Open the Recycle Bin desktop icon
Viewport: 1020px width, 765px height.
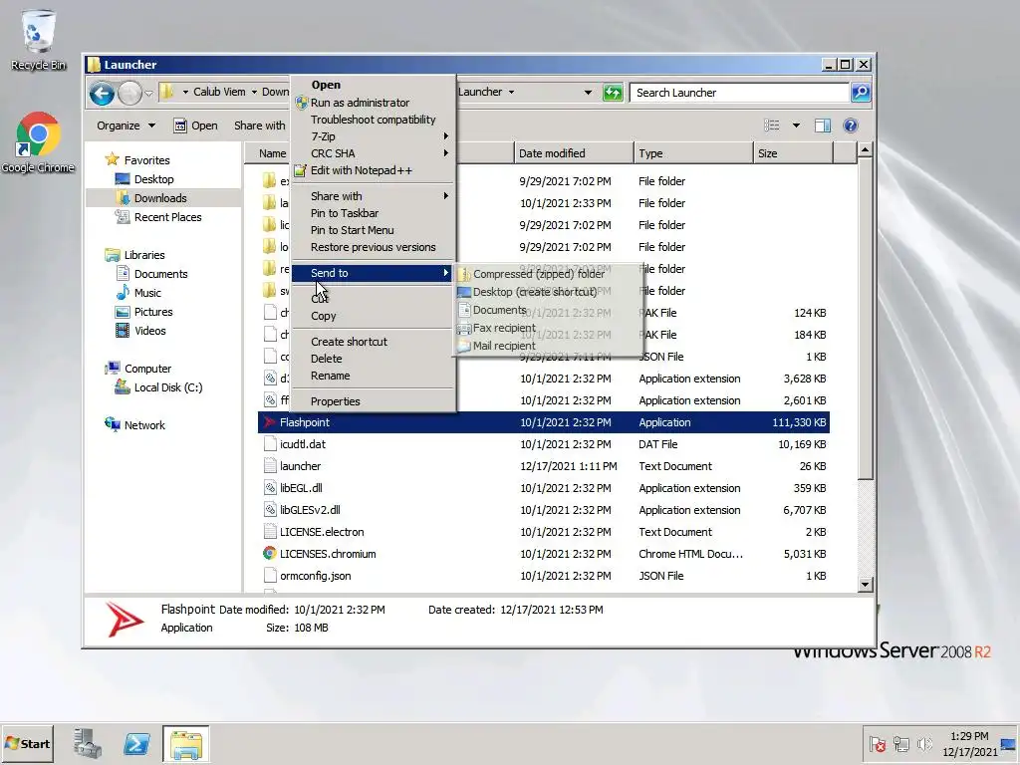[x=39, y=40]
